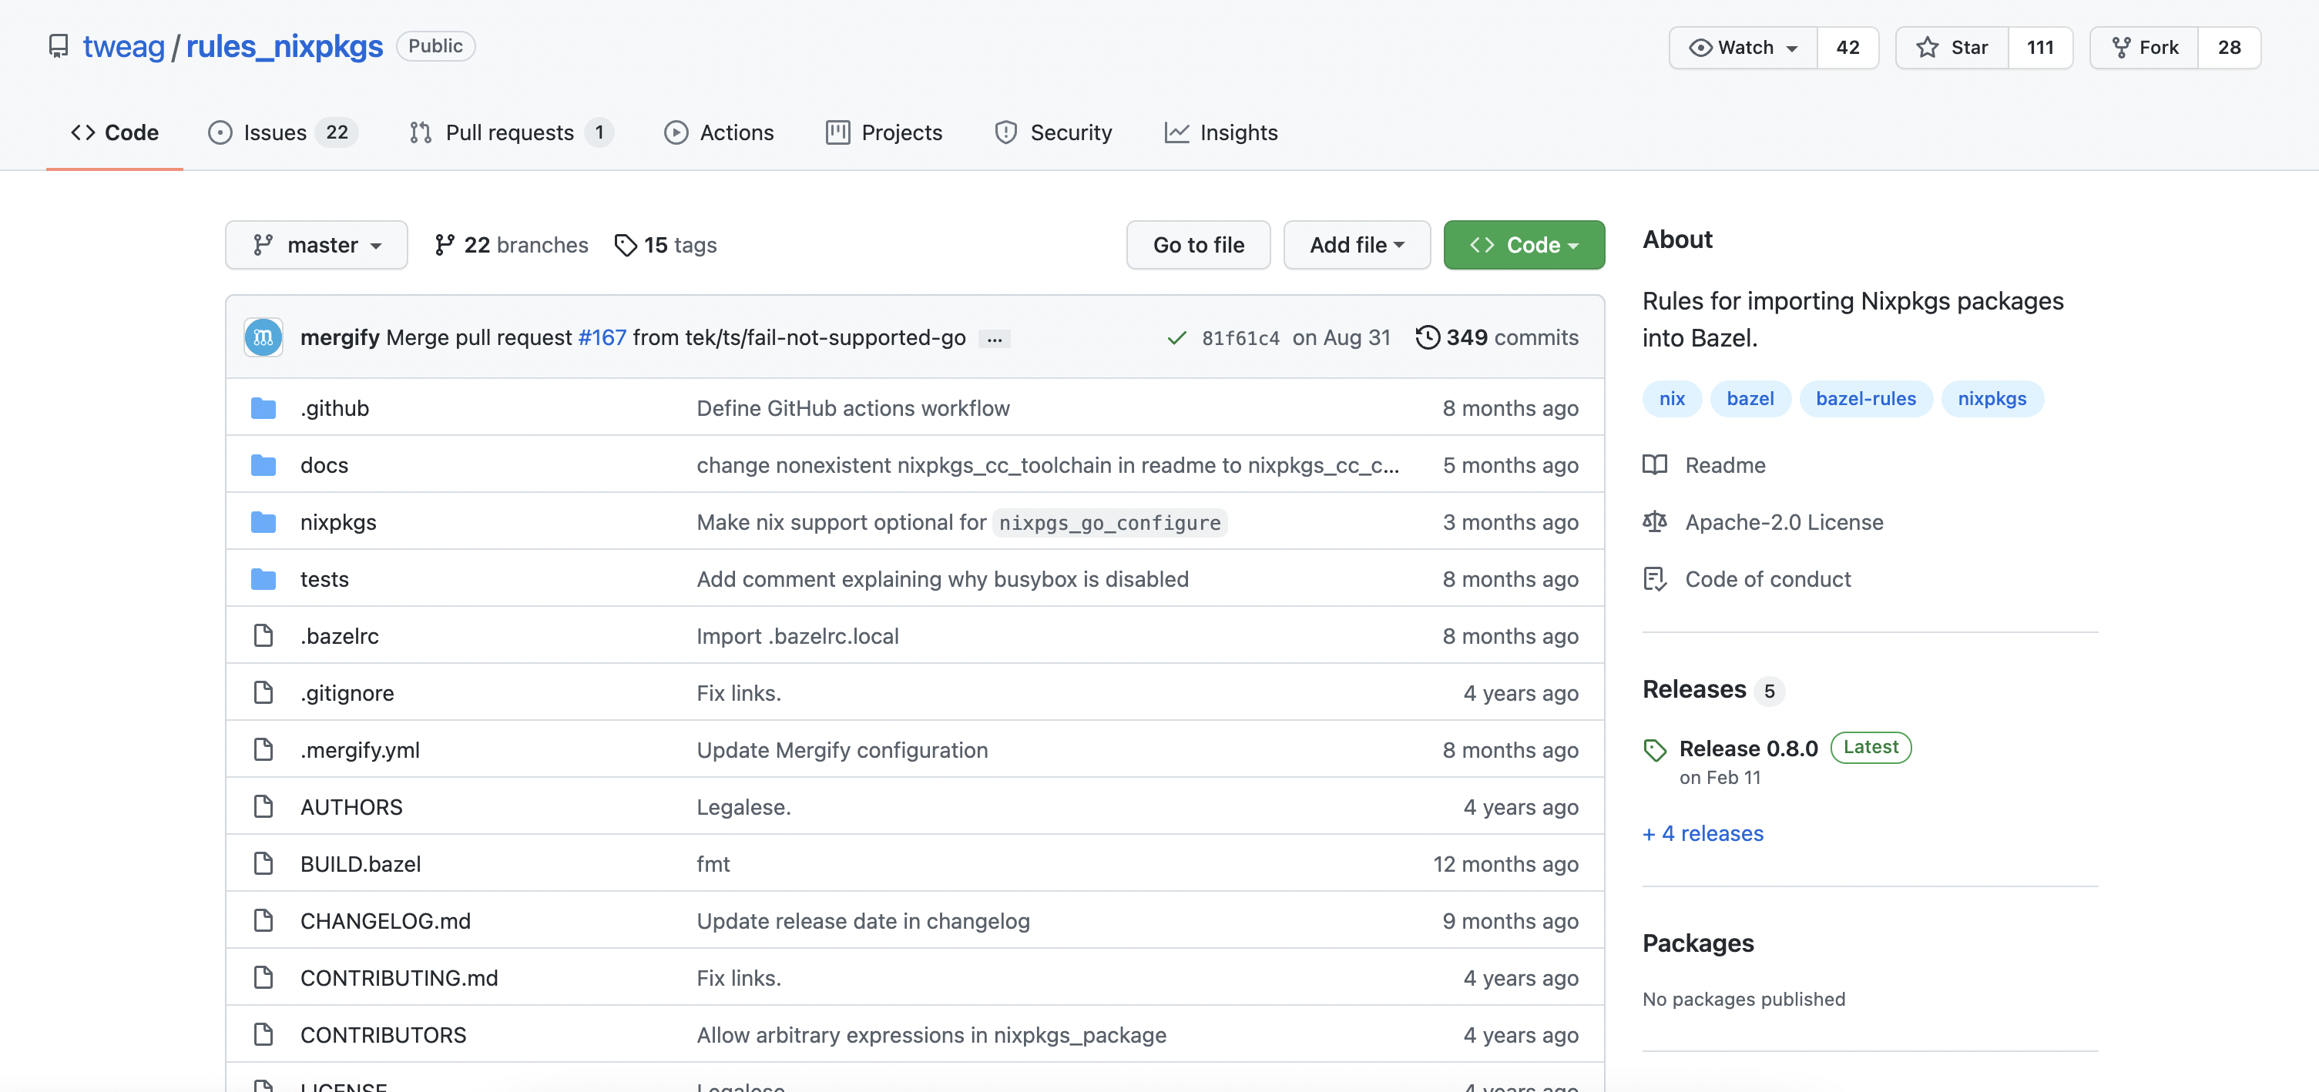This screenshot has width=2319, height=1092.
Task: Open the .github folder
Action: (x=334, y=408)
